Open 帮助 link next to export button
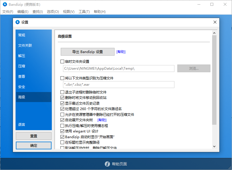This screenshot has width=232, height=170. [121, 52]
